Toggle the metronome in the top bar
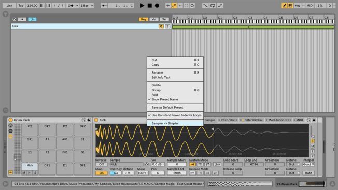The image size is (338, 190). (x=71, y=6)
